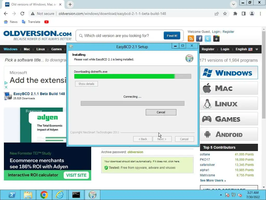Open Games category in nav bar
This screenshot has width=266, height=200.
(56, 49)
